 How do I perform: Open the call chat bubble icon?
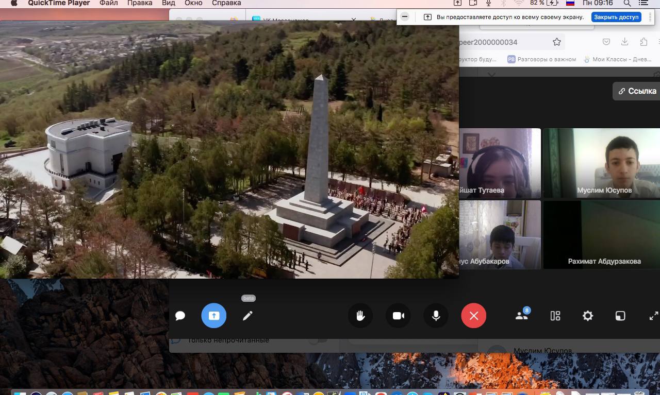180,316
